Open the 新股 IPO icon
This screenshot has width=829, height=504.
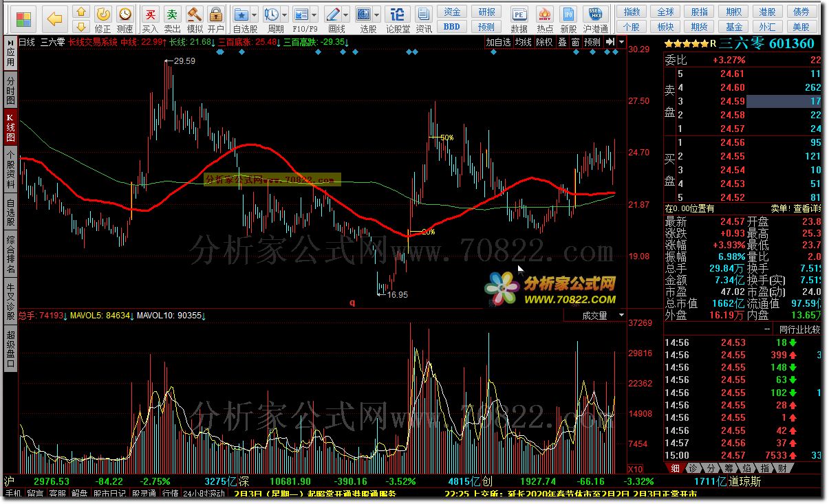(x=568, y=19)
